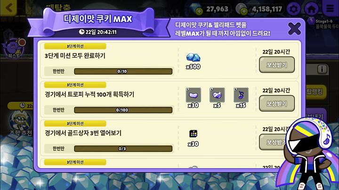Tap the DJ cookie character
The width and height of the screenshot is (339, 190).
pyautogui.click(x=309, y=154)
